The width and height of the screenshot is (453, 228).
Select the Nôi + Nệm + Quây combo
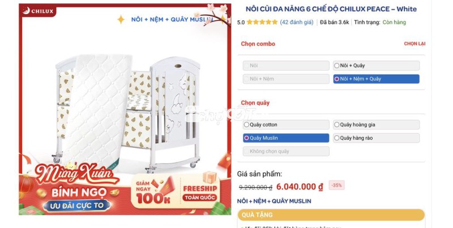tap(376, 79)
